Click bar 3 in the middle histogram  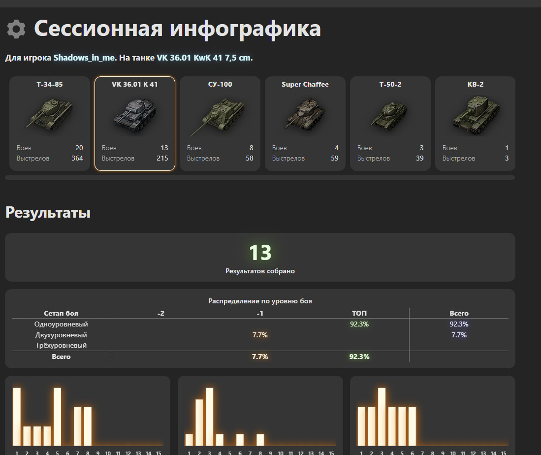tap(209, 417)
